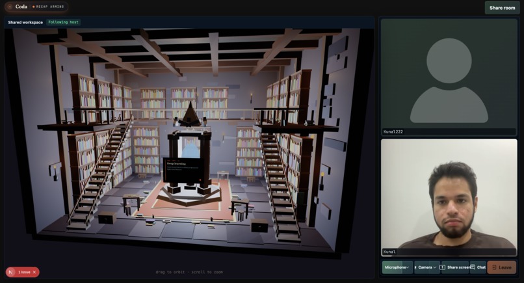524x283 pixels.
Task: Open the Chat panel
Action: (478, 267)
